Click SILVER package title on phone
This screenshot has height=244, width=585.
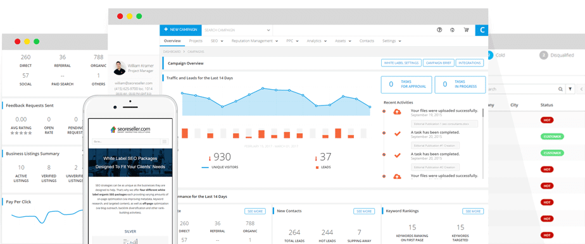click(130, 231)
